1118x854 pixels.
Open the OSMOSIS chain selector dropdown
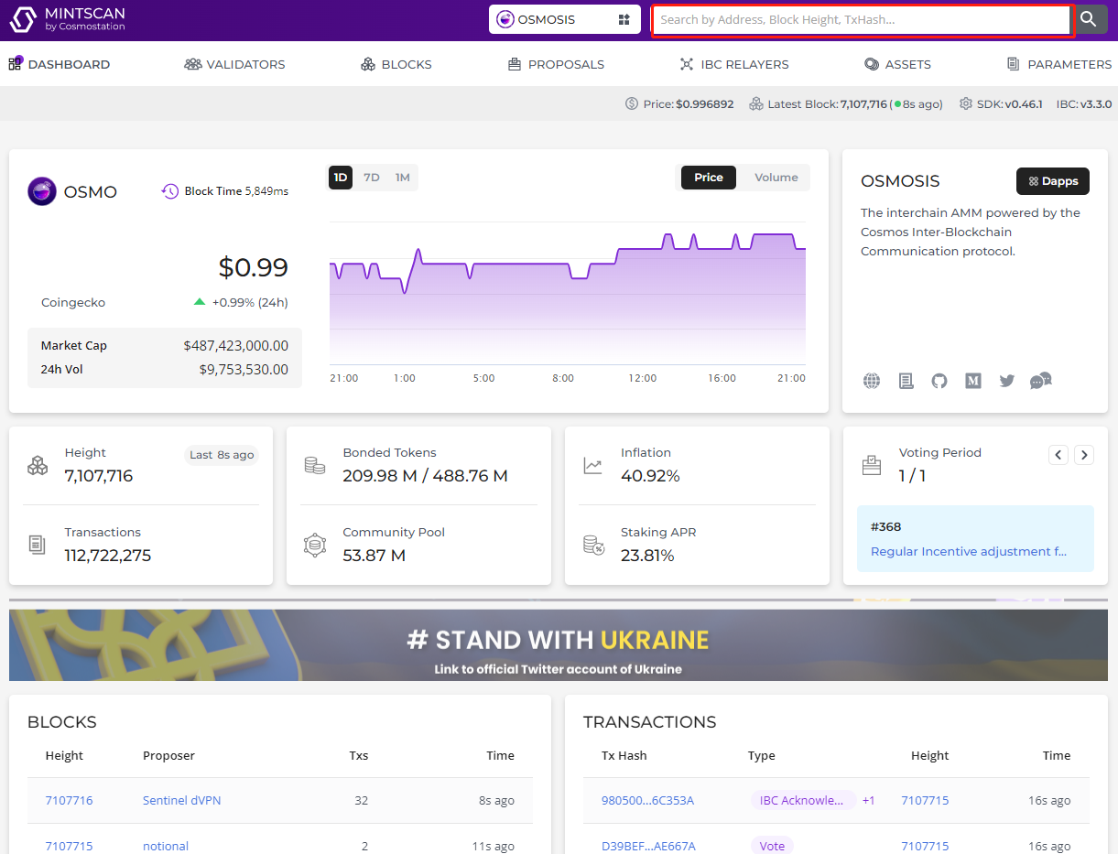[564, 19]
